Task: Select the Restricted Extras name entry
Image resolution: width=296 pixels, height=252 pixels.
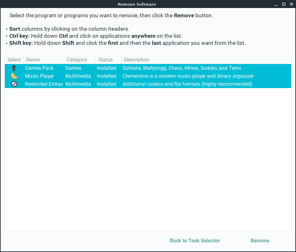Action: tap(44, 84)
